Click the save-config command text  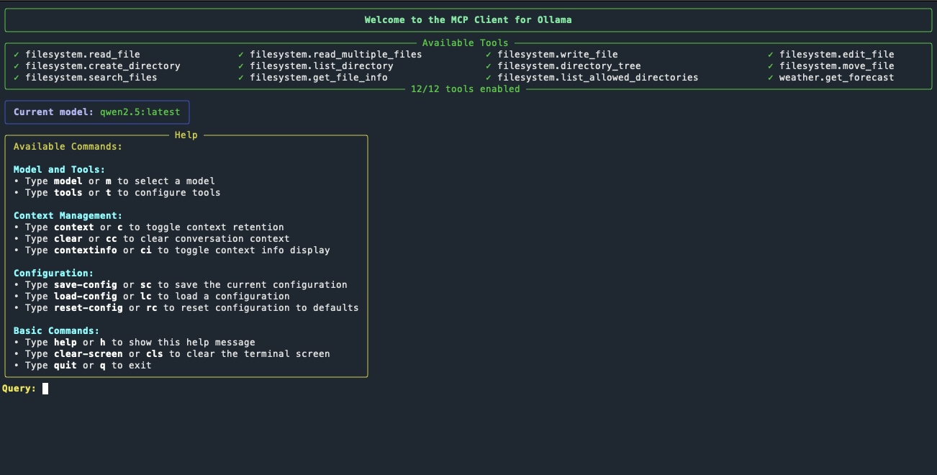tap(86, 285)
